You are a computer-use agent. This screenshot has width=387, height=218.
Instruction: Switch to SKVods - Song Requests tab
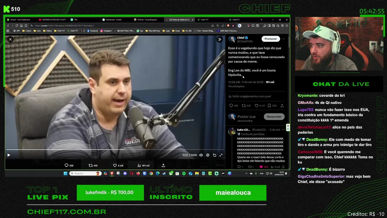tap(148, 20)
